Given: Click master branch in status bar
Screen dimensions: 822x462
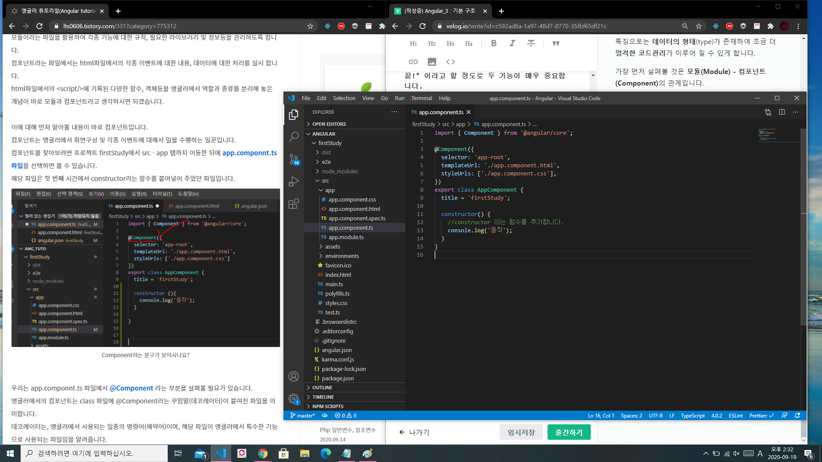Looking at the screenshot, I should click(303, 415).
